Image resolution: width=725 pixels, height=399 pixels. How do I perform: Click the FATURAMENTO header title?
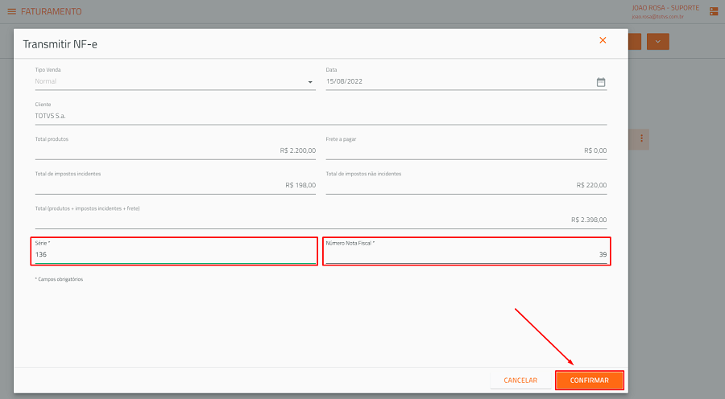tap(52, 11)
